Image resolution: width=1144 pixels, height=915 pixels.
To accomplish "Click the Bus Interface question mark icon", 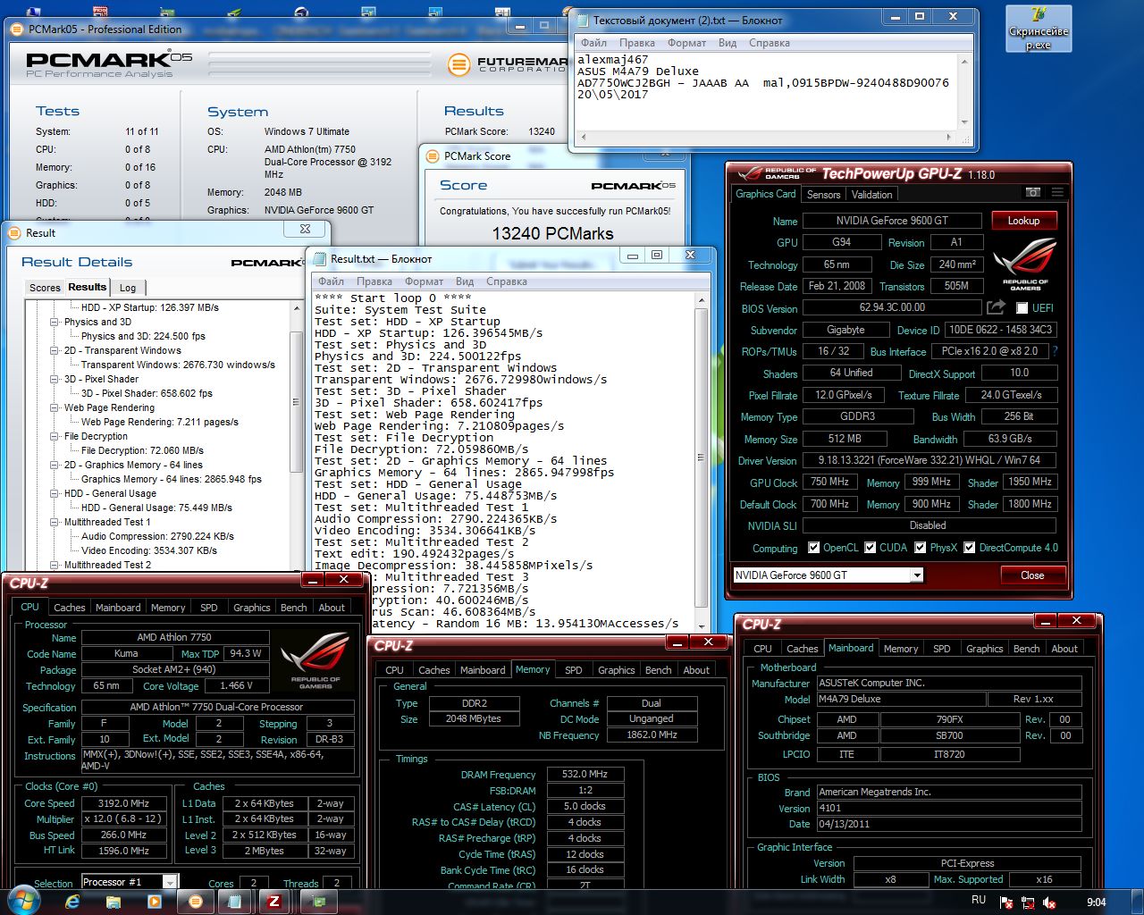I will point(1055,351).
